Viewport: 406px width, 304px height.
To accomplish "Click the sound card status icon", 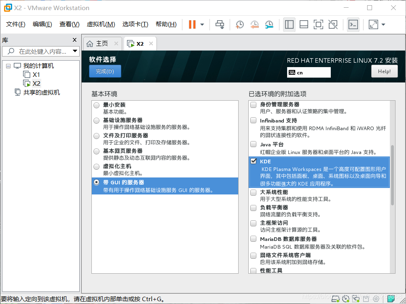I will pyautogui.click(x=376, y=299).
